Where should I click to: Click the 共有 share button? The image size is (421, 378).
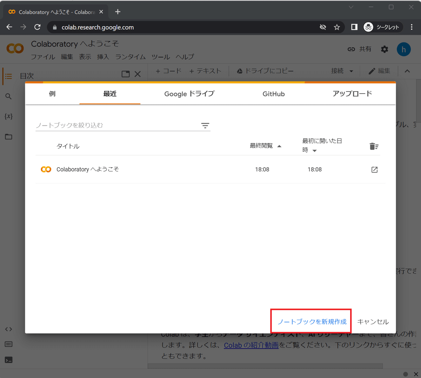click(x=359, y=49)
